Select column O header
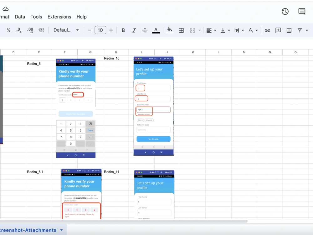The height and width of the screenshot is (235, 313). (295, 52)
